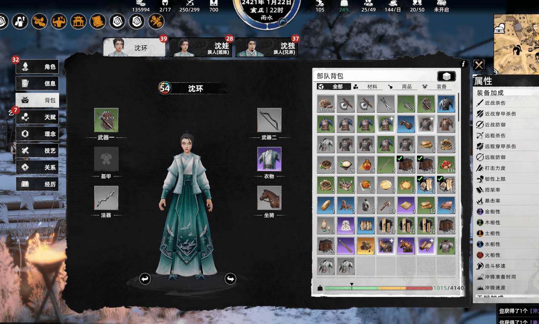The image size is (539, 324).
Task: Show 全部 items in backpack
Action: (333, 87)
